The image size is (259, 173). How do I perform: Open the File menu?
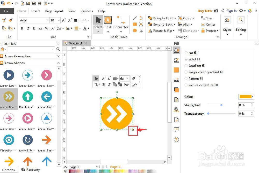coord(7,11)
